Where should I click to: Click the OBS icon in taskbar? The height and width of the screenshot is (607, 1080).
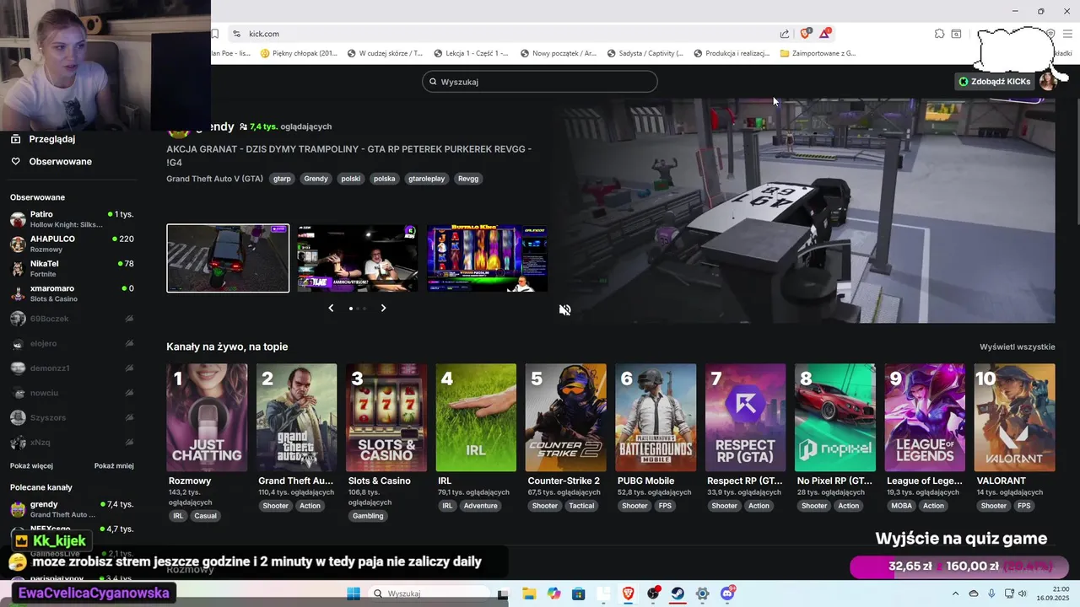coord(653,594)
